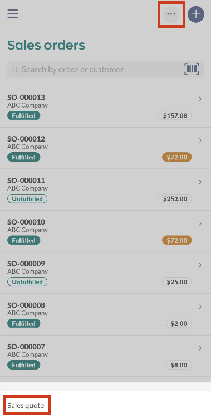Focus the Search by order or customer field
This screenshot has height=418, width=211.
(106, 70)
